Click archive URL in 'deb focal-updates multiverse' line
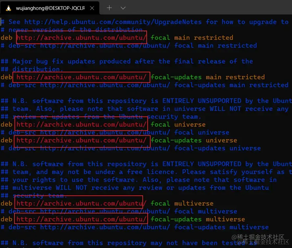Image resolution: width=292 pixels, height=248 pixels. point(81,219)
